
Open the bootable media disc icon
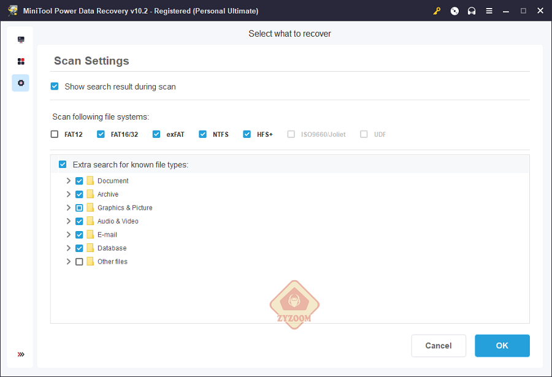pyautogui.click(x=454, y=11)
